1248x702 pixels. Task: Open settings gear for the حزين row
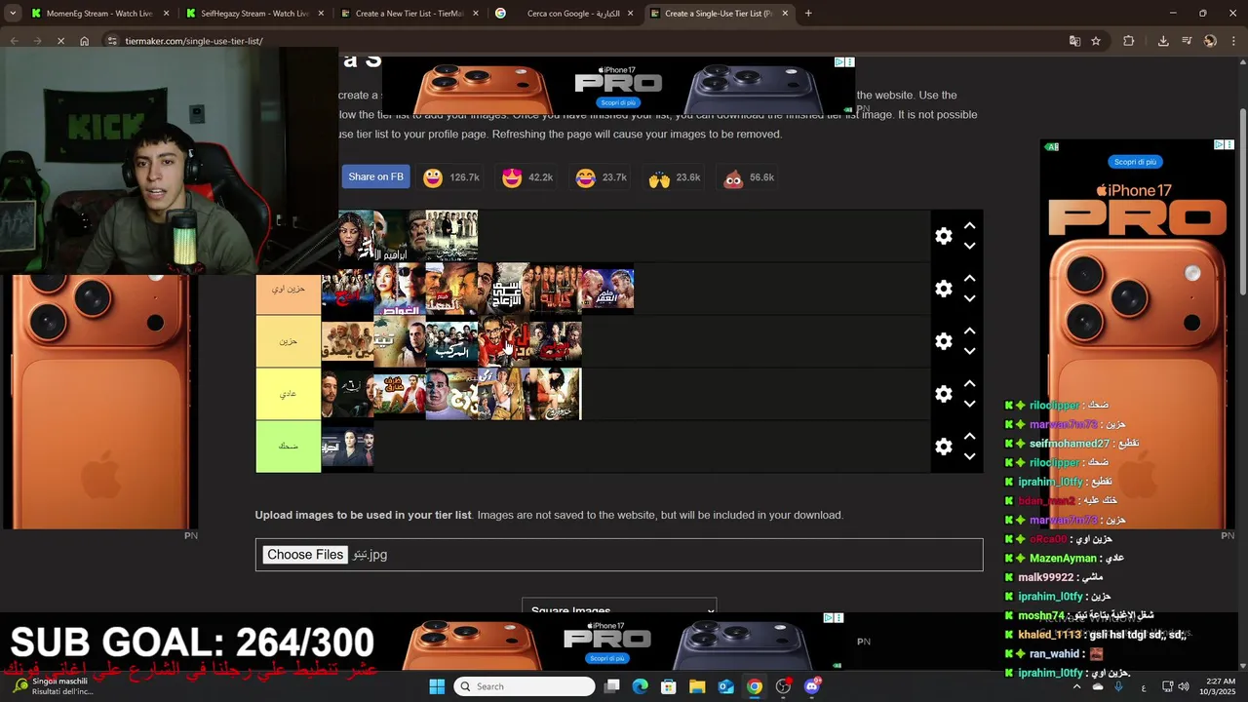(x=943, y=341)
